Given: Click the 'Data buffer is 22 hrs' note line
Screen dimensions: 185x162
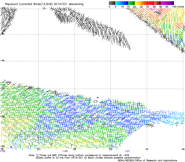Looking at the screenshot, I should [x=88, y=158].
